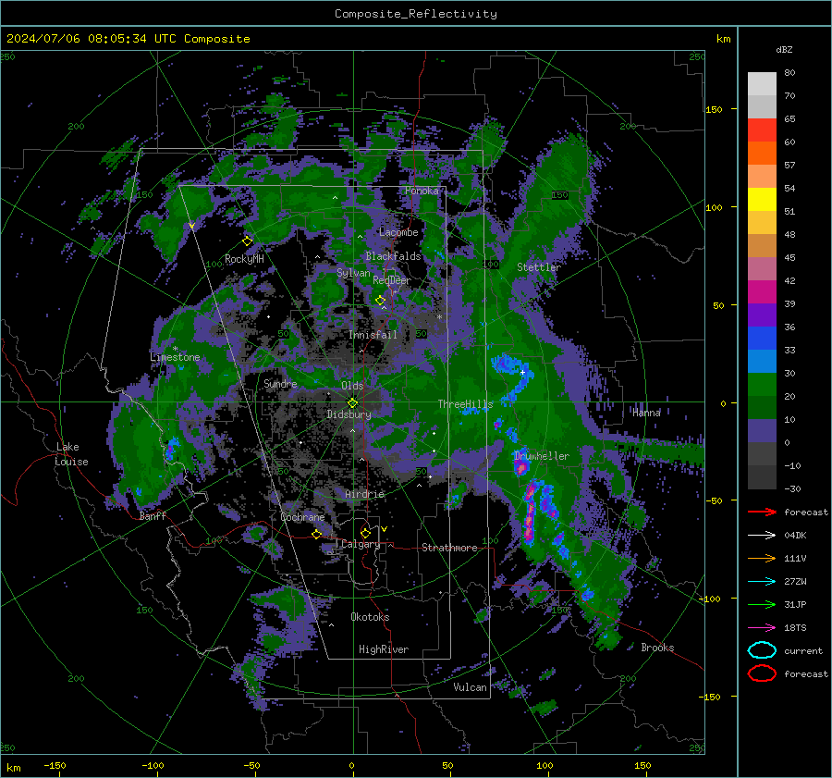Image resolution: width=832 pixels, height=778 pixels.
Task: Select the RedDeer city label
Action: click(392, 280)
